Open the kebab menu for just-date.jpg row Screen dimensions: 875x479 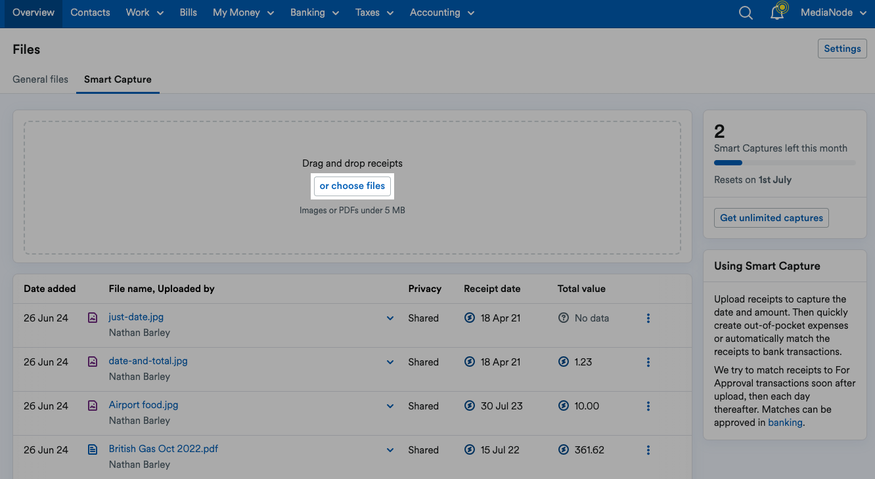(x=648, y=318)
